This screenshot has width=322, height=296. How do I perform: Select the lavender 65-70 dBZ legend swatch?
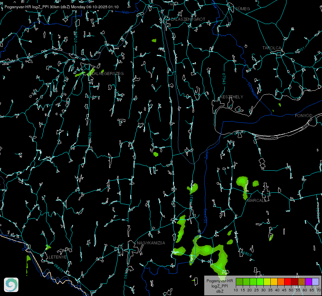click(x=315, y=282)
